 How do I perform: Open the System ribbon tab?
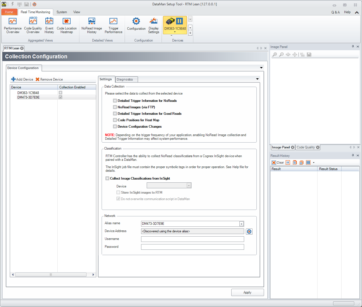click(x=62, y=12)
